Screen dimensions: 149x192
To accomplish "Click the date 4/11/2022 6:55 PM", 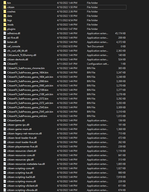I will tap(67, 46).
